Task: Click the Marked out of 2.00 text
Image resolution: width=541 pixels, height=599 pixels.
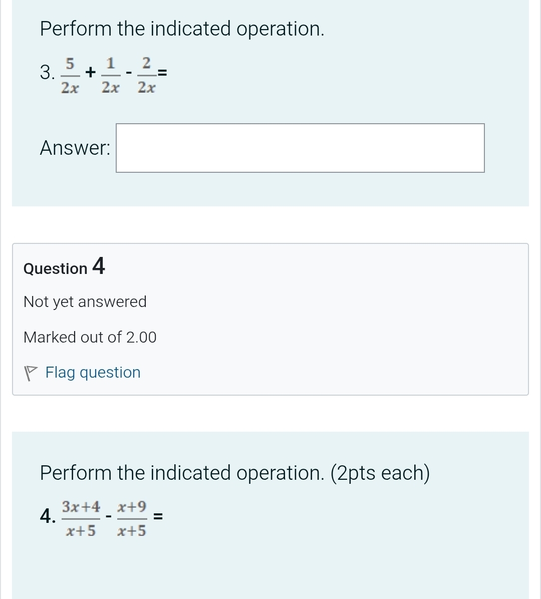Action: pos(90,337)
